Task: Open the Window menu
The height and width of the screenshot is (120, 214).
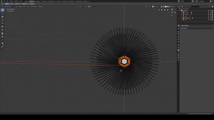Action: tap(16, 1)
